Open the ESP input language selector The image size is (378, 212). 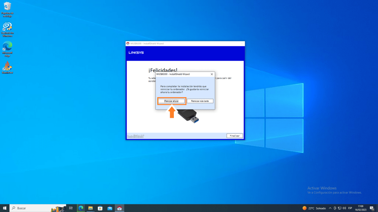click(350, 208)
